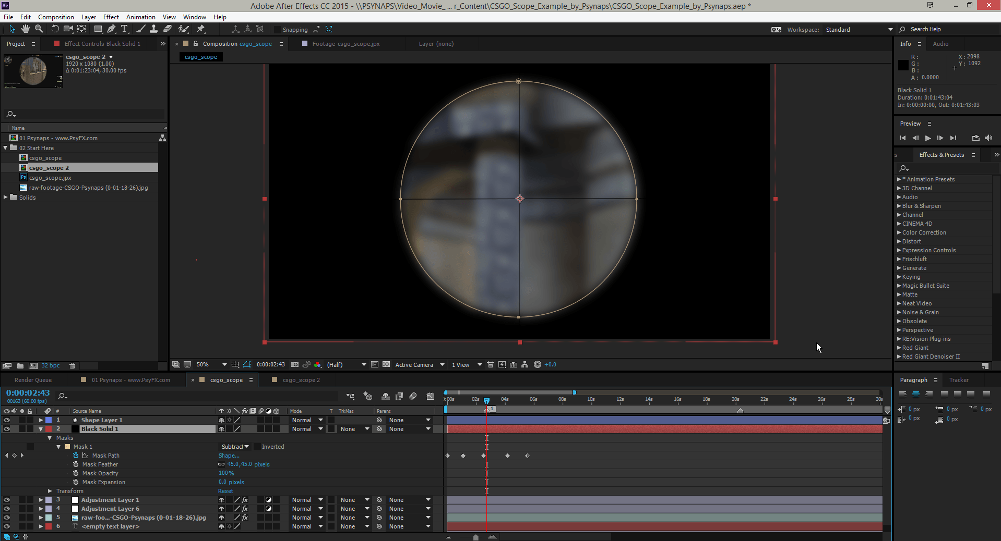Open the Workspace Standard dropdown
The width and height of the screenshot is (1001, 541).
pyautogui.click(x=859, y=30)
